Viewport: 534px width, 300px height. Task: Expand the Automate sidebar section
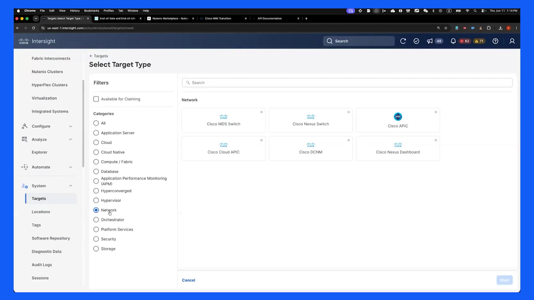[x=71, y=167]
